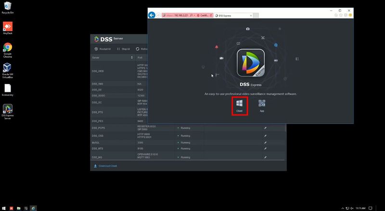Click the DSS_MTS server name

click(98, 149)
